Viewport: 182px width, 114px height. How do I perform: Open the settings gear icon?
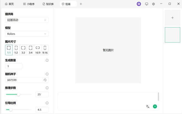coord(154,4)
